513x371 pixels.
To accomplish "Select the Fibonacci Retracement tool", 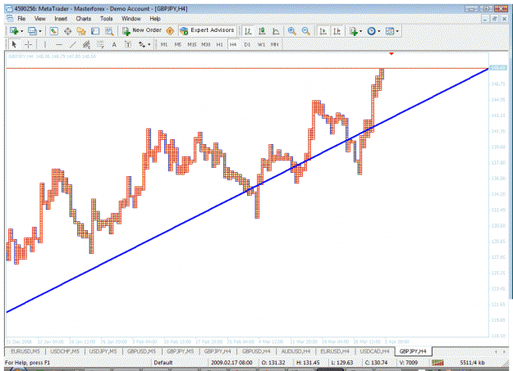I will tap(100, 44).
